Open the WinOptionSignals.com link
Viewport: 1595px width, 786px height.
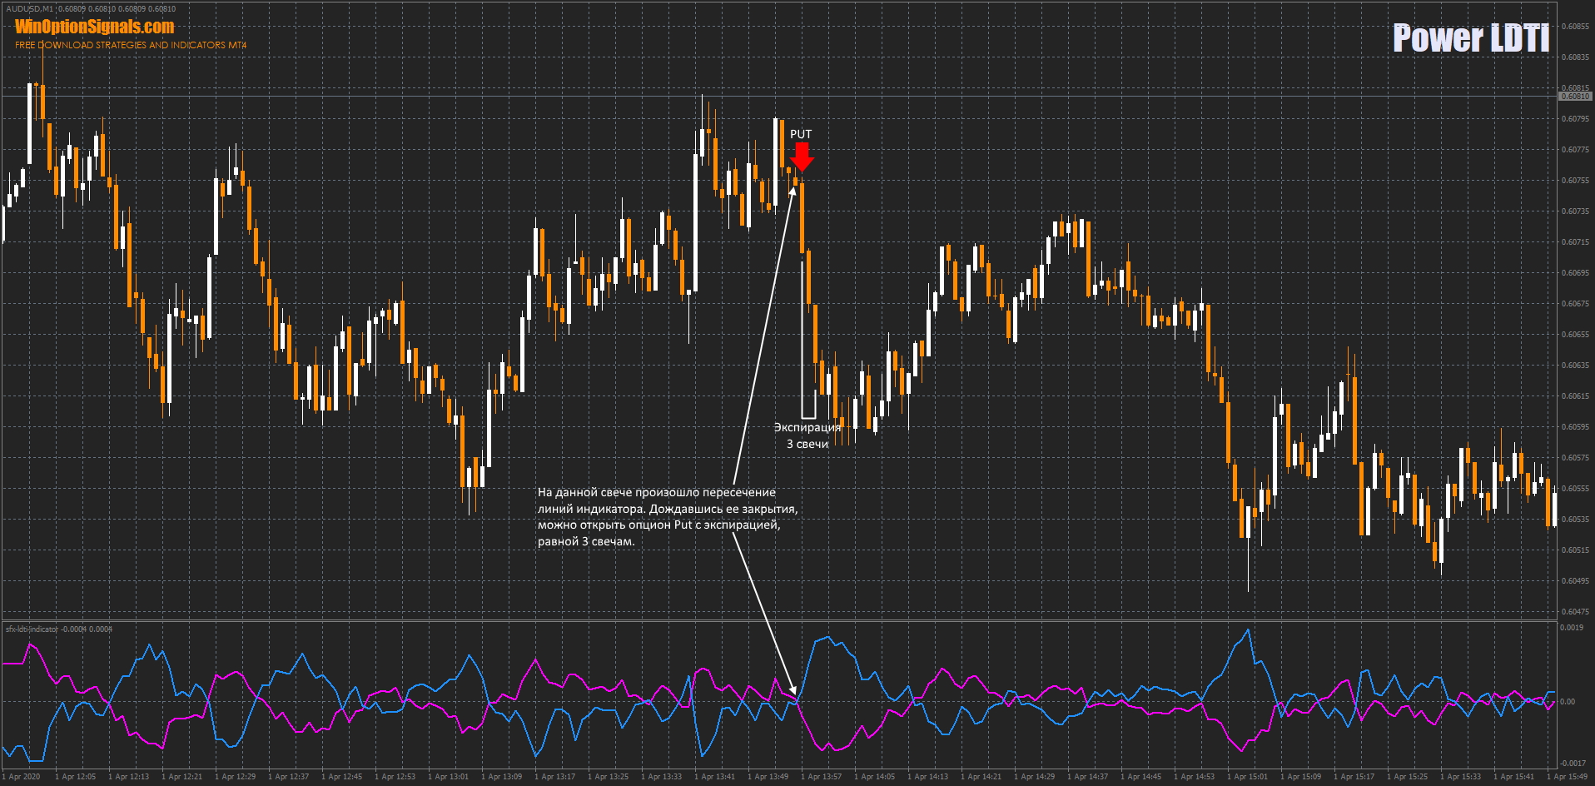pyautogui.click(x=94, y=27)
